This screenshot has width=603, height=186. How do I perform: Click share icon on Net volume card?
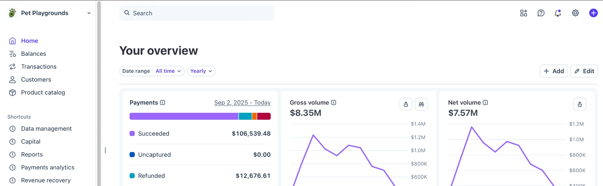580,104
